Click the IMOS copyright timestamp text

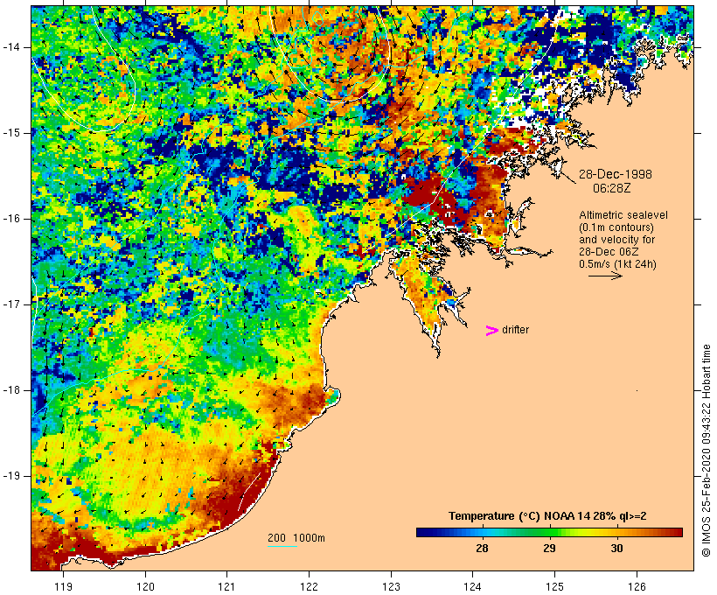pyautogui.click(x=706, y=451)
